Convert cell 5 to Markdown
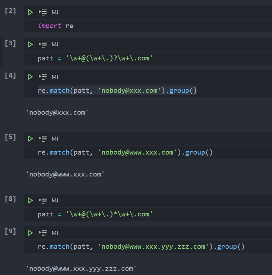Viewport: 272px width, 275px height. (x=55, y=139)
